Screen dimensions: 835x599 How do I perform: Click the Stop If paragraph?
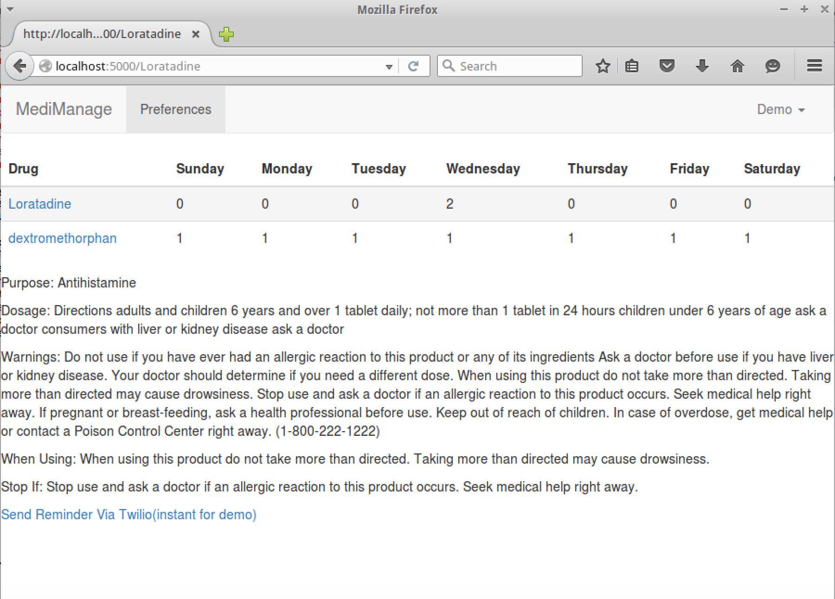point(320,487)
